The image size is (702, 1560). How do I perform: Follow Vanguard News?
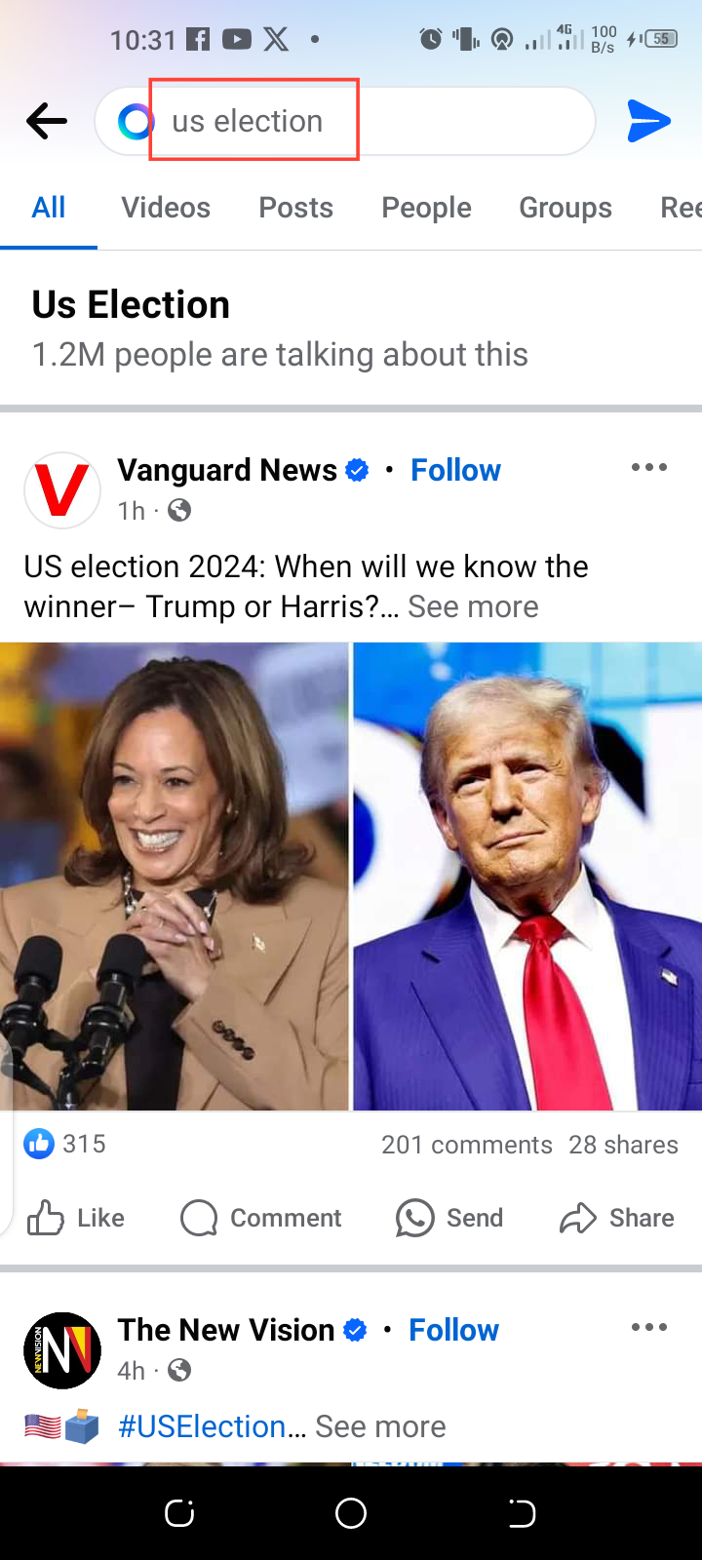[455, 470]
